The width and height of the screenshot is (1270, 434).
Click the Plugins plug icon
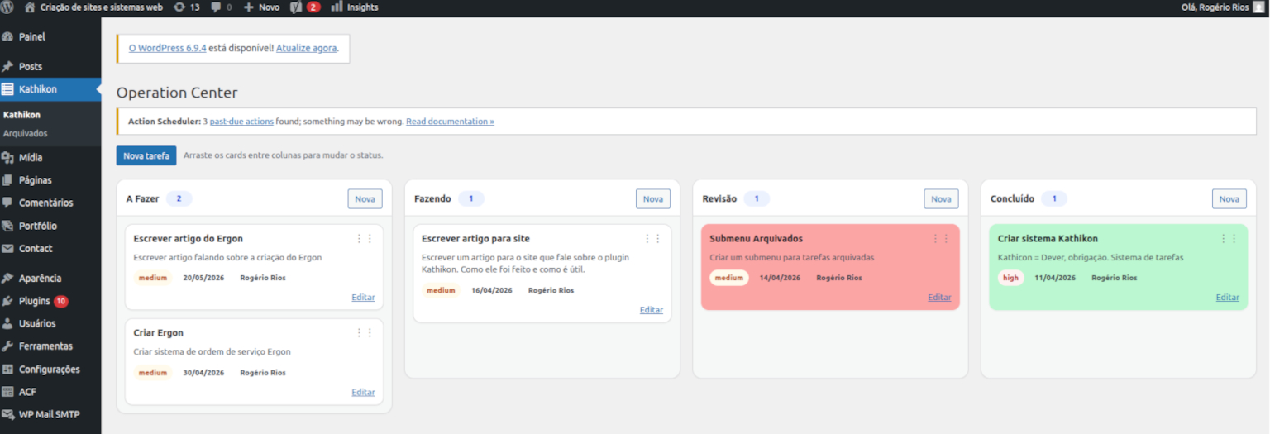7,301
